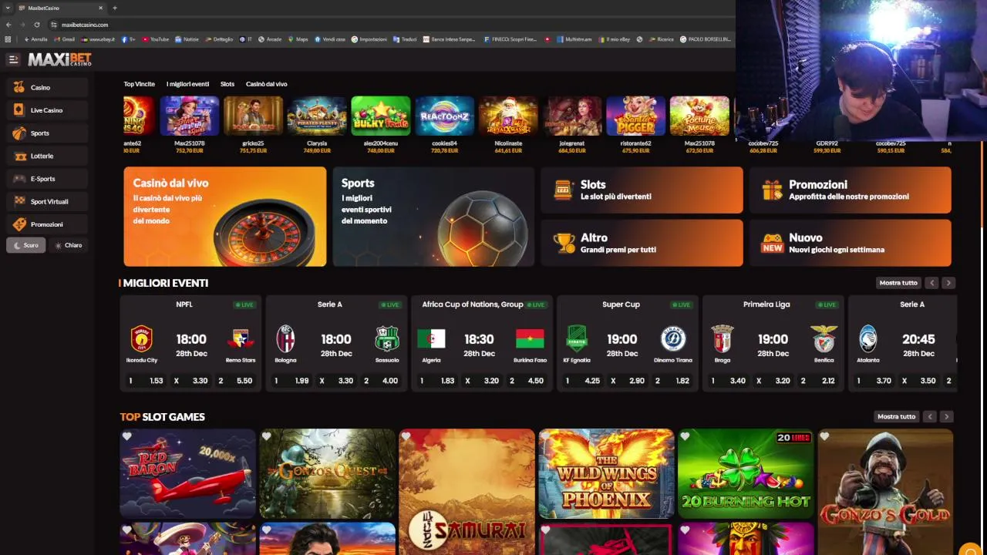Viewport: 987px width, 555px height.
Task: Click the Algeria flag icon
Action: tap(431, 338)
